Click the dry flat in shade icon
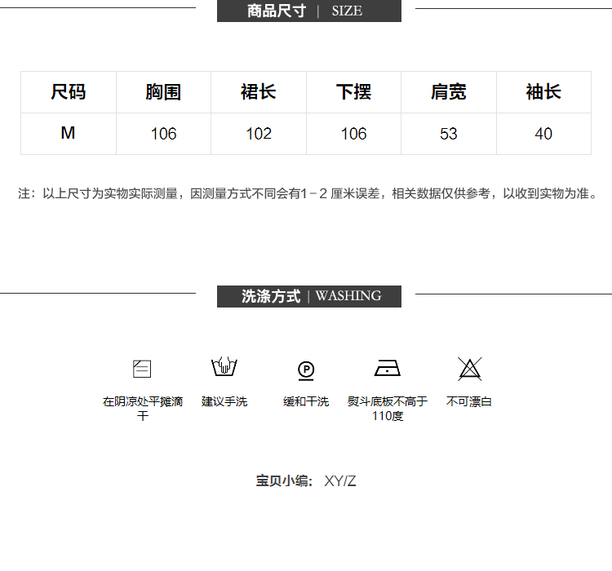The image size is (612, 571). pos(142,369)
